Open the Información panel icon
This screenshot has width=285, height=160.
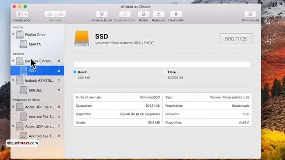(x=250, y=14)
